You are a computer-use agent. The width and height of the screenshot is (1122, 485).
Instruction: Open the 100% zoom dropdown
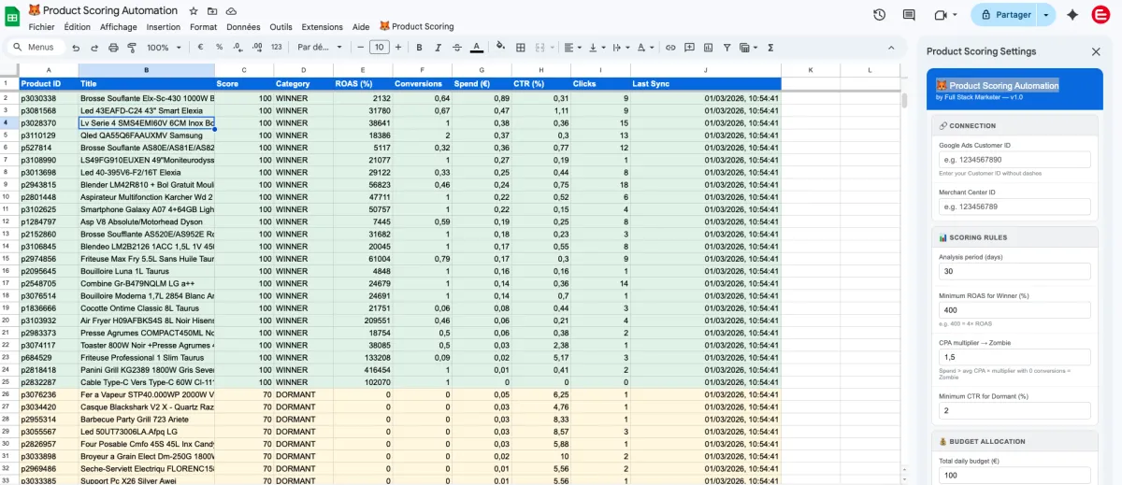[x=164, y=48]
